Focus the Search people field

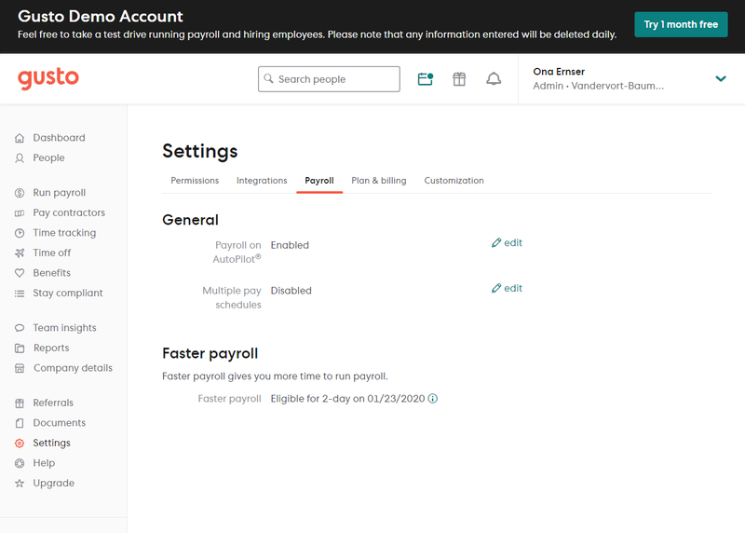click(329, 79)
